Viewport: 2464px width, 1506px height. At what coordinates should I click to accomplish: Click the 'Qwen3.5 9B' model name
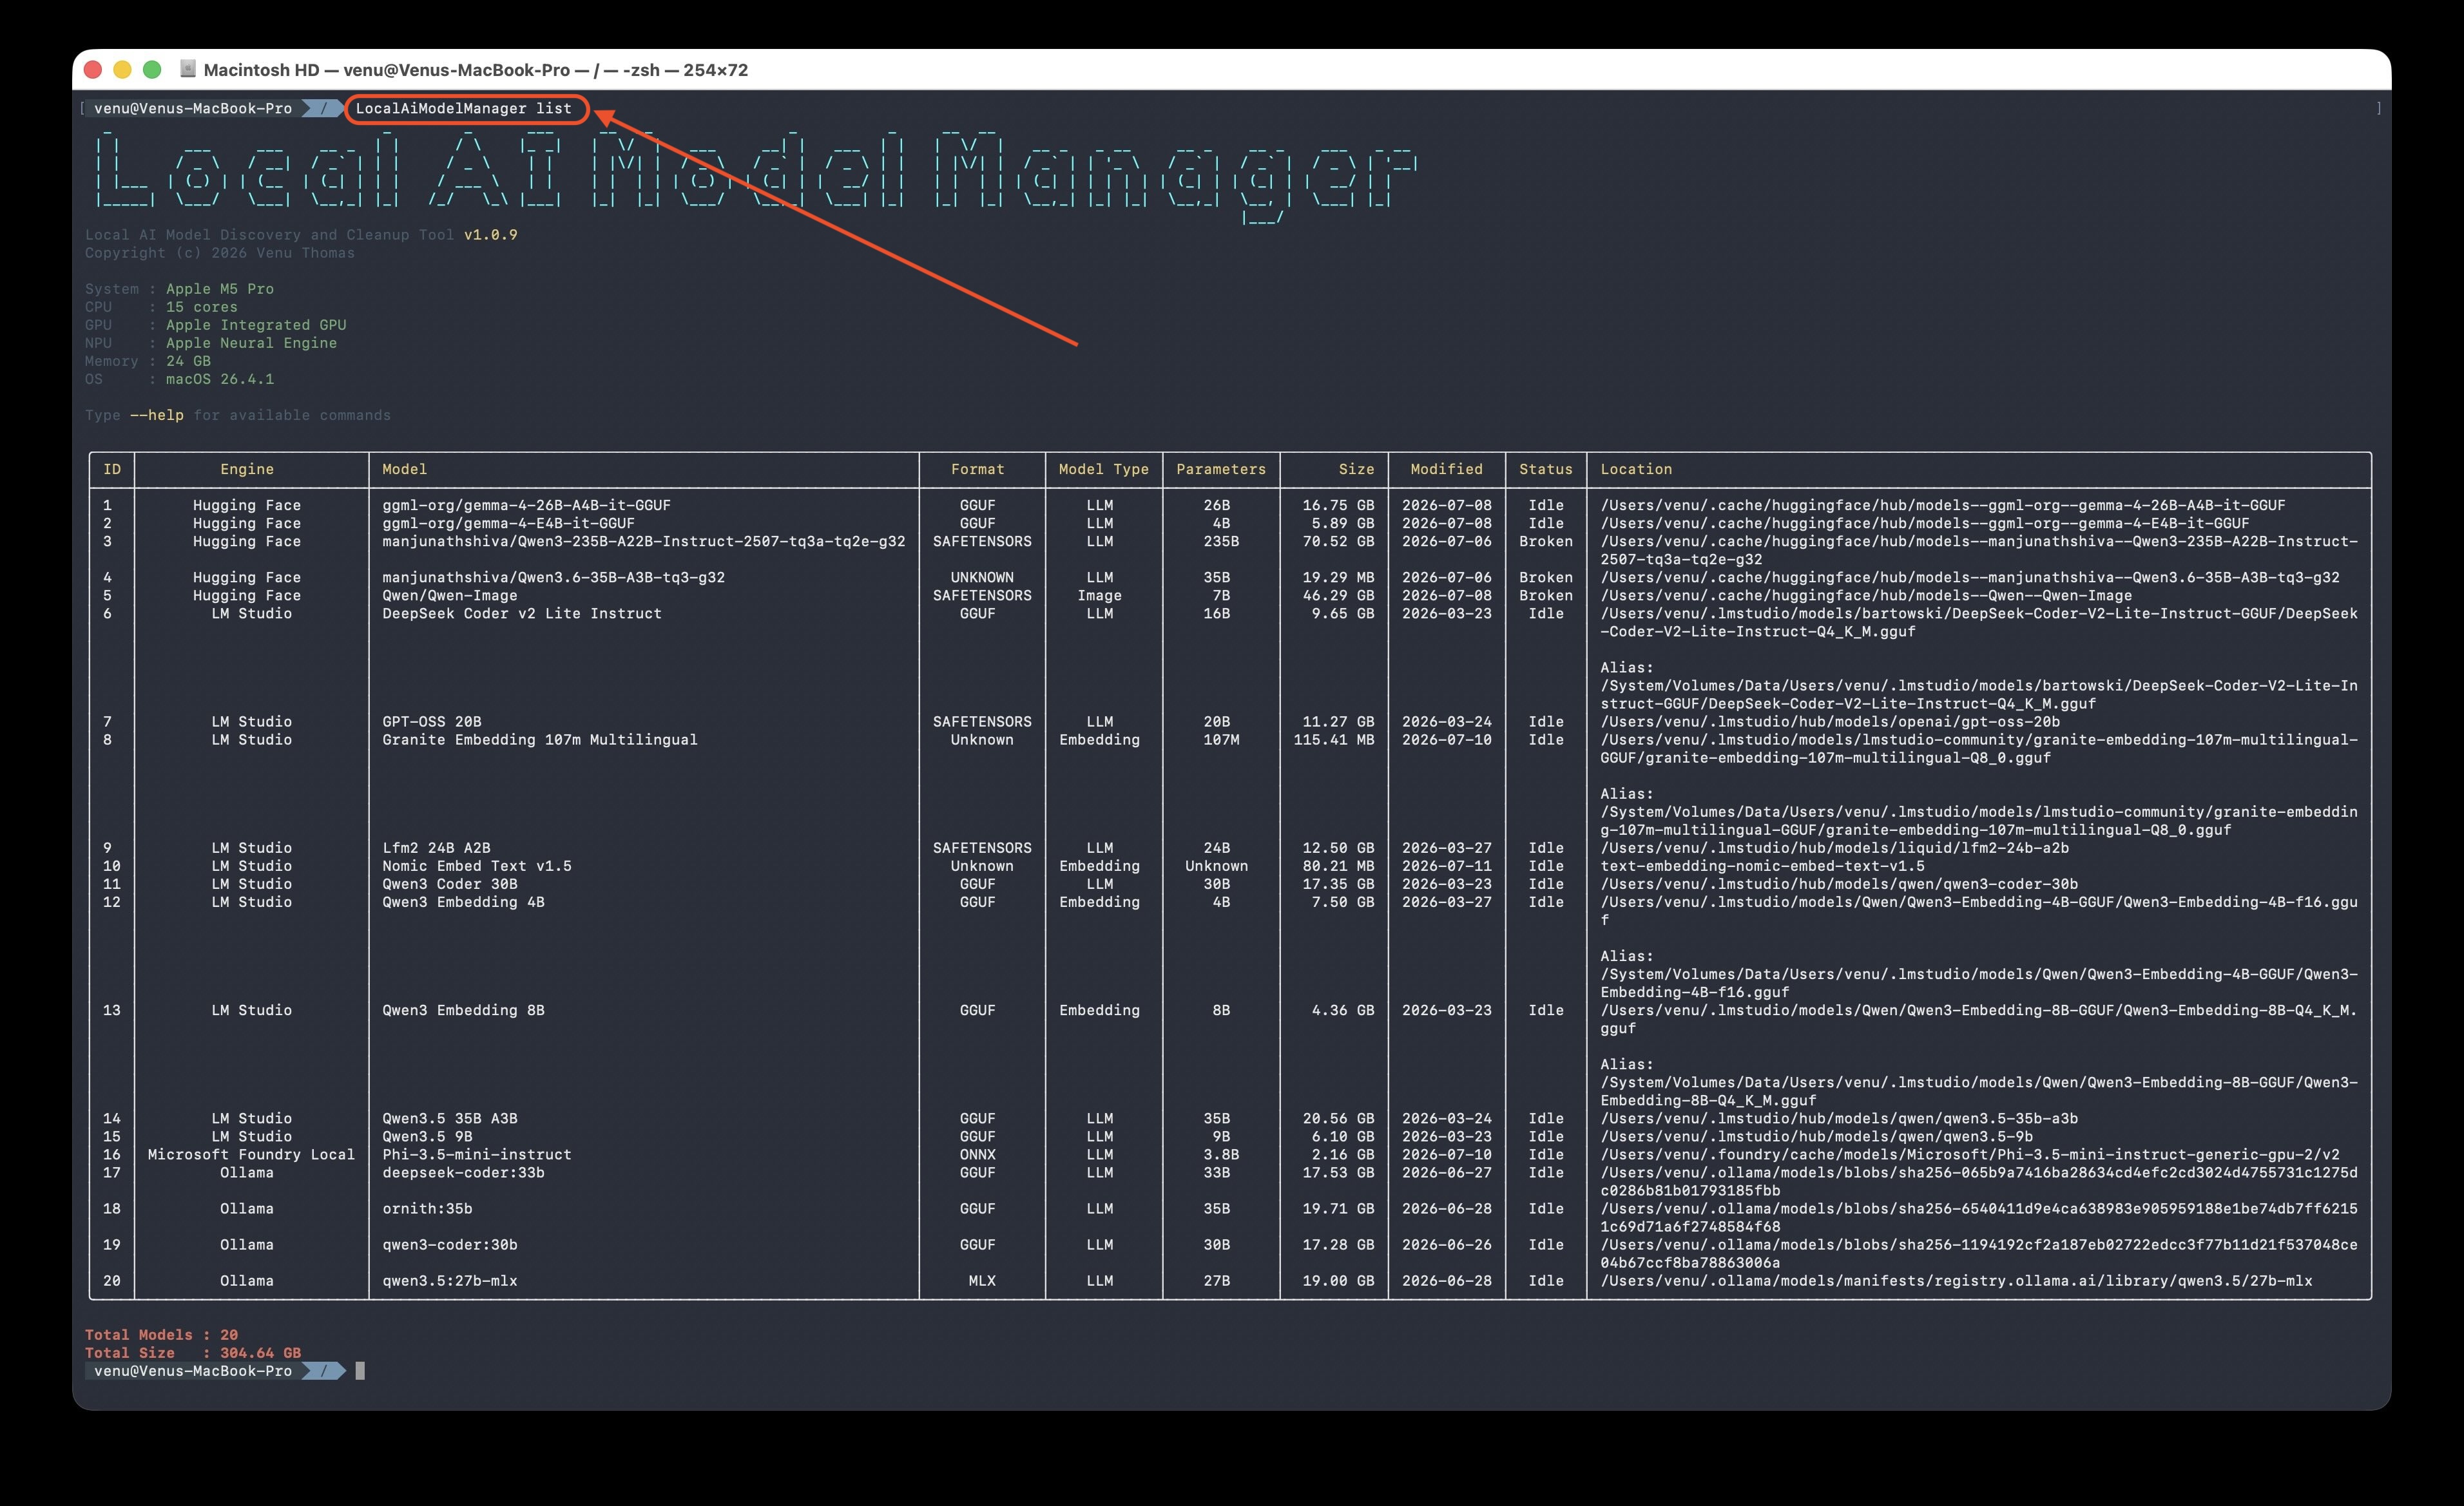[427, 1136]
